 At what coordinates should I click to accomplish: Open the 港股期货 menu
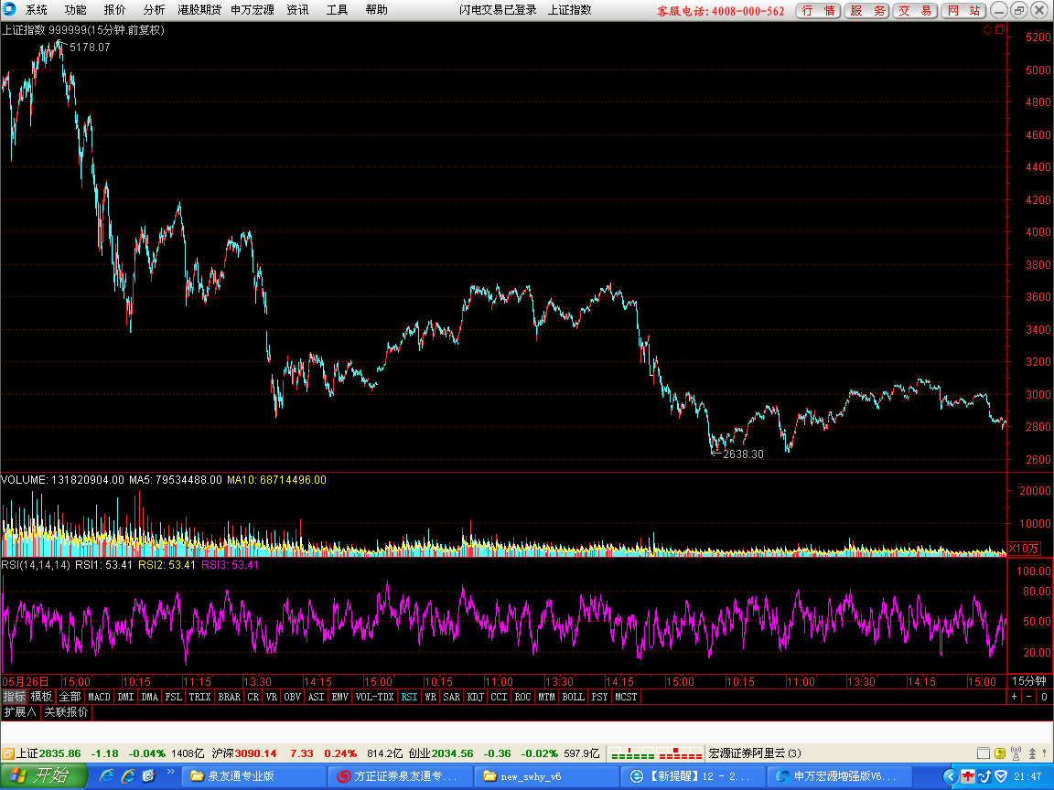199,9
